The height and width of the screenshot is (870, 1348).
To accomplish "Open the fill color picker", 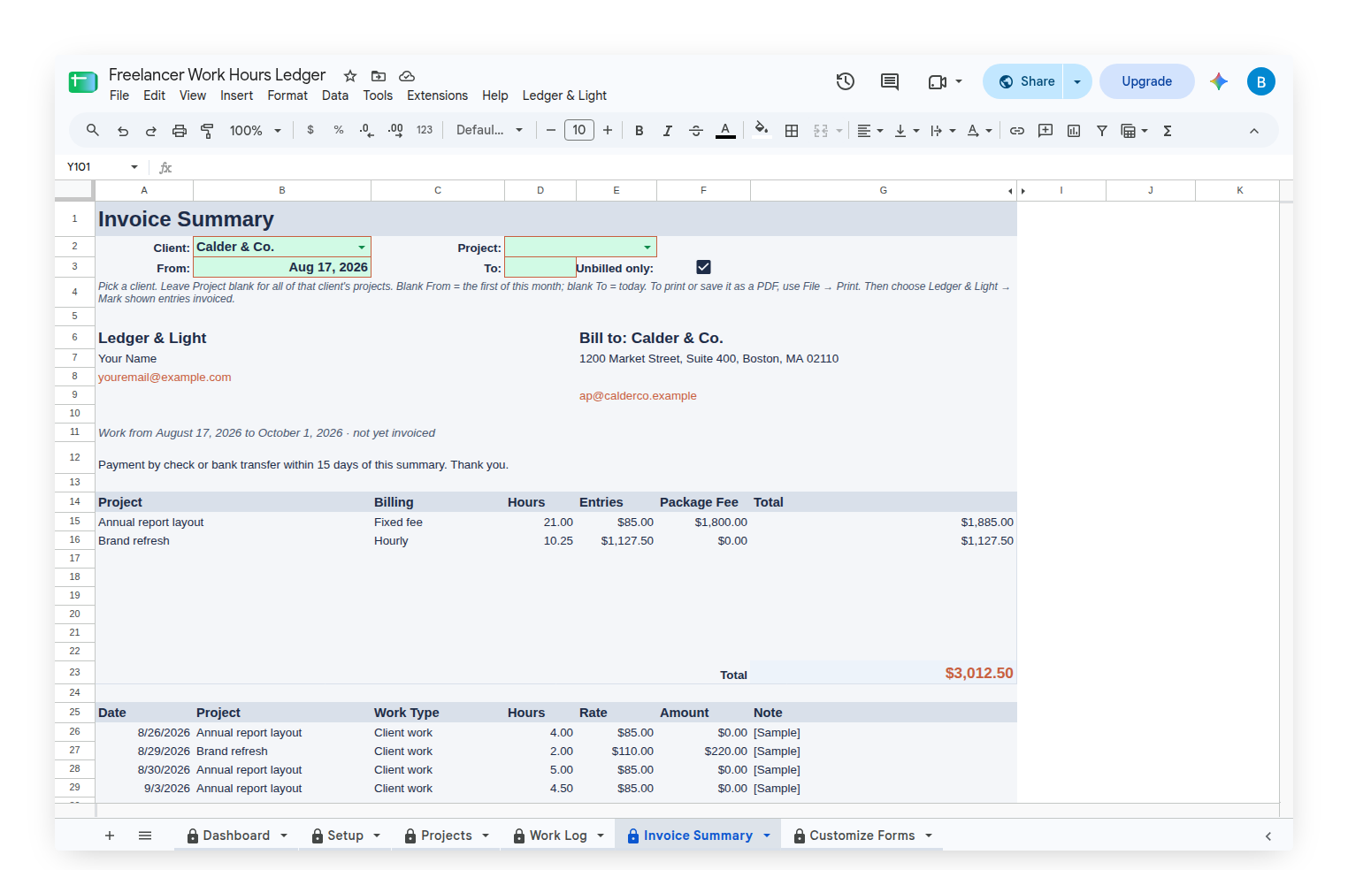I will (761, 131).
